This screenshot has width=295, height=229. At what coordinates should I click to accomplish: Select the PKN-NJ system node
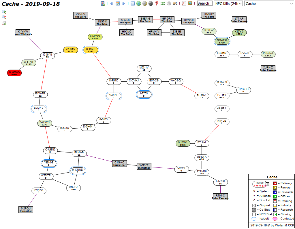click(x=268, y=54)
